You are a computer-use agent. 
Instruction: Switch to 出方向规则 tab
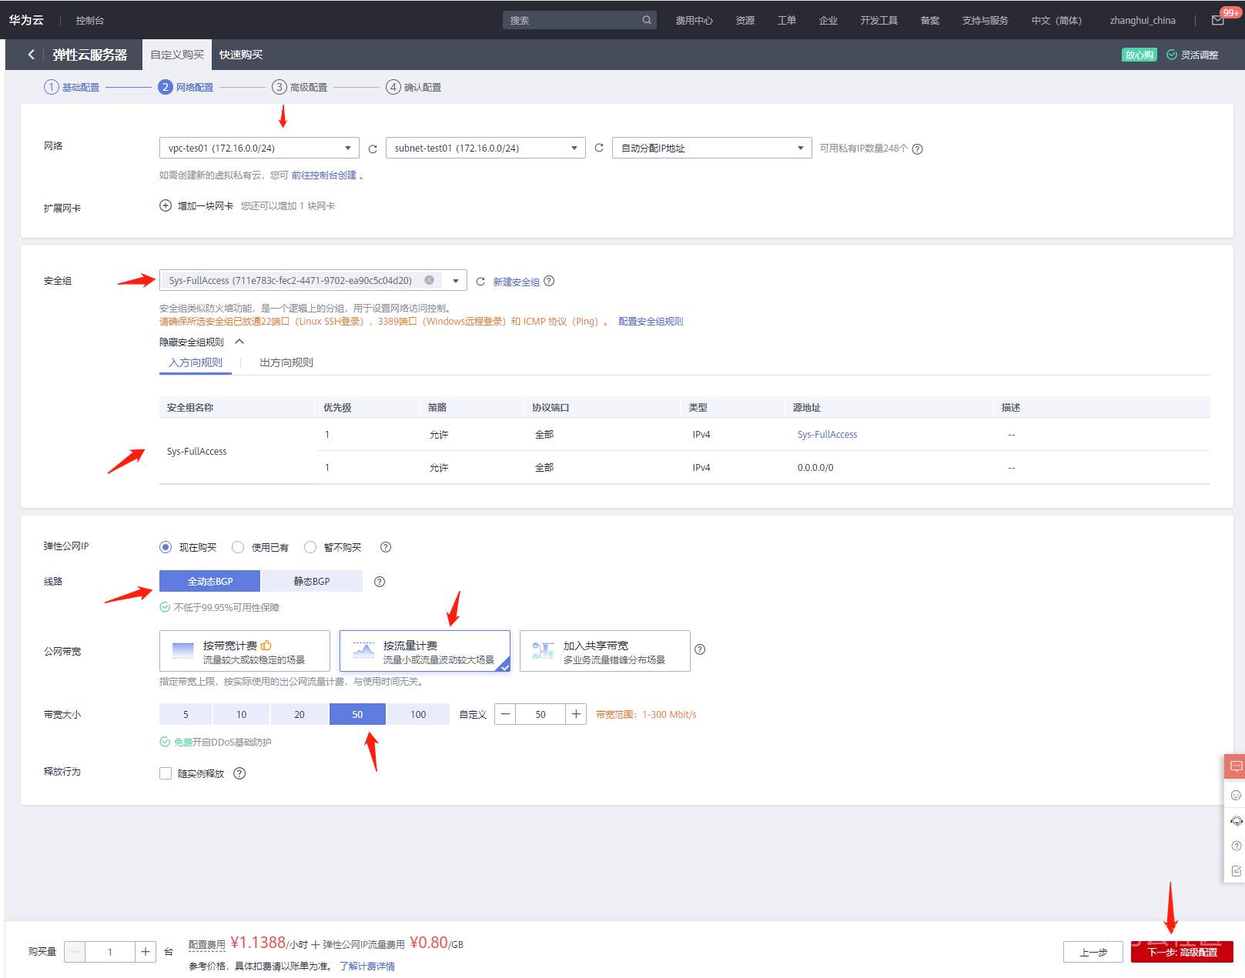[x=286, y=362]
